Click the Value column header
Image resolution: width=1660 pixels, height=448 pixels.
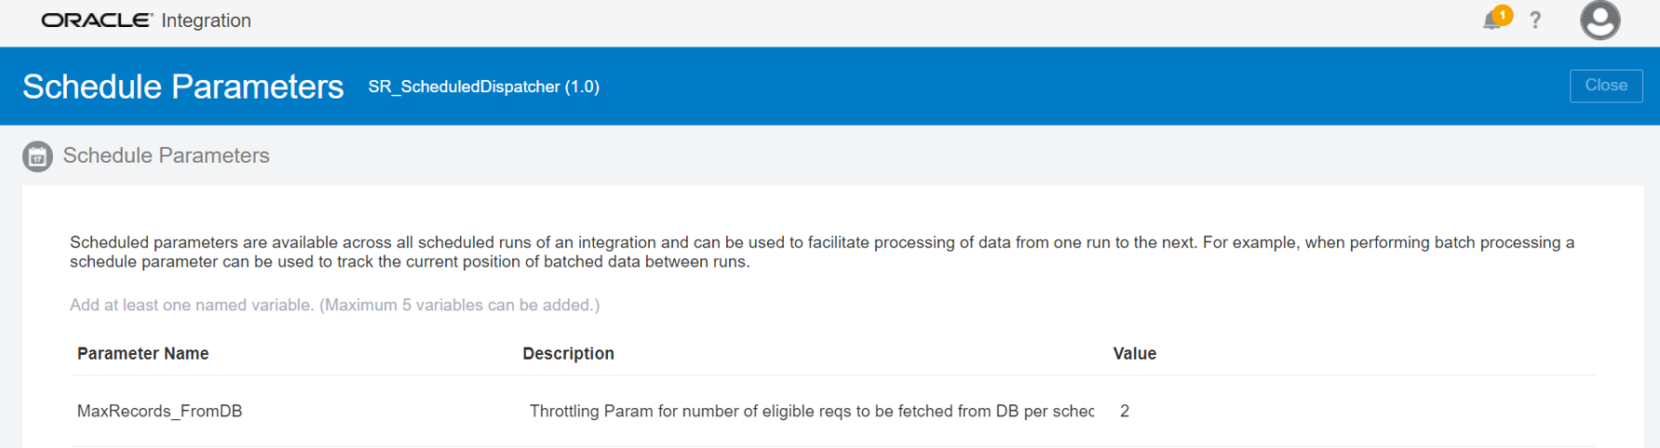click(1134, 354)
